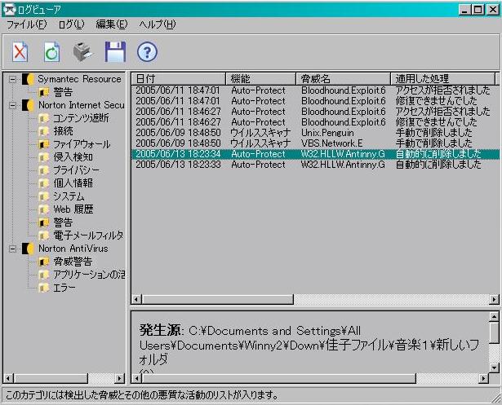
Task: Collapse the Symantec Resource tree node
Action: 11,79
